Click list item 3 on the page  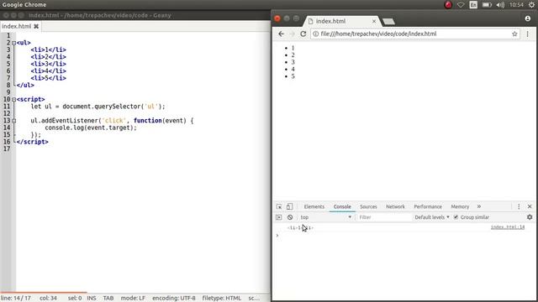point(293,62)
